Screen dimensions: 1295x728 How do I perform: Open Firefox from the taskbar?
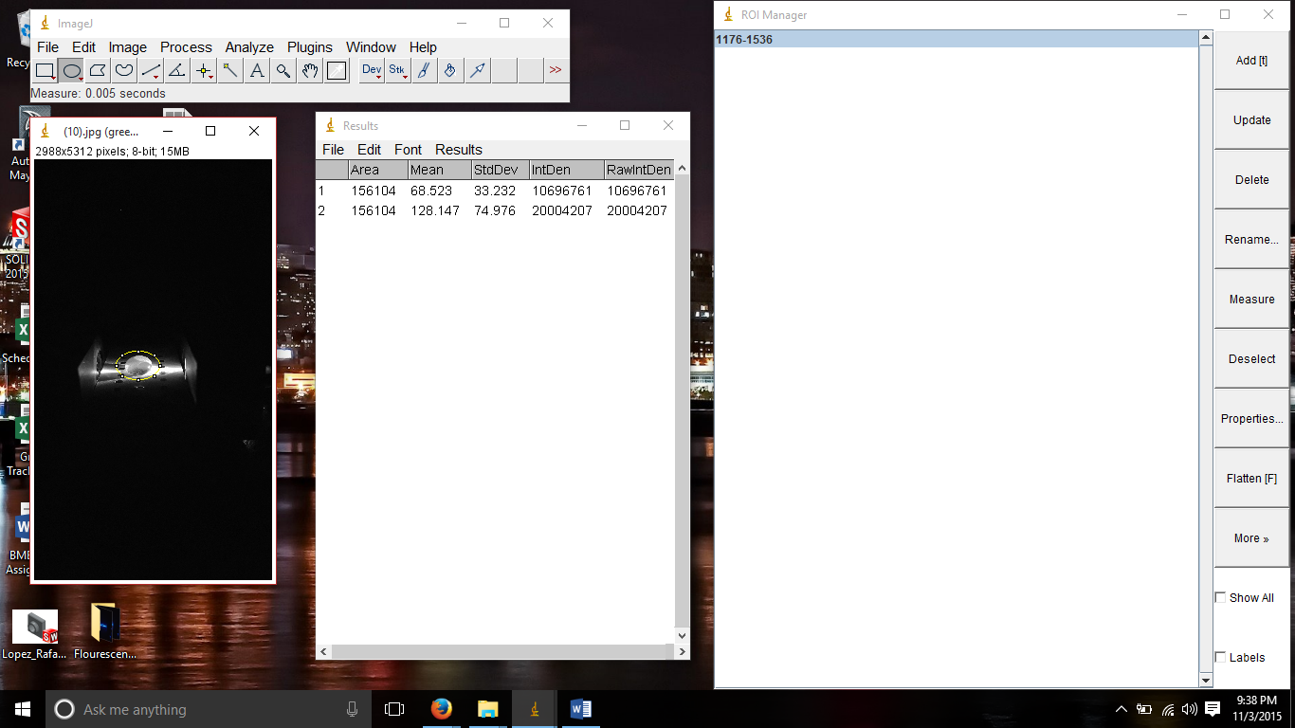pyautogui.click(x=441, y=709)
